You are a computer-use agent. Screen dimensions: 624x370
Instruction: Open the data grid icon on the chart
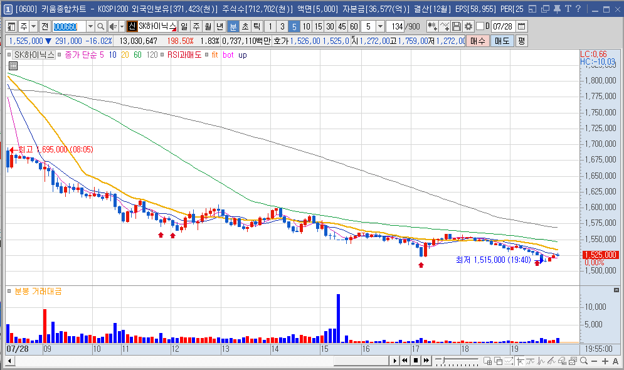pyautogui.click(x=13, y=66)
